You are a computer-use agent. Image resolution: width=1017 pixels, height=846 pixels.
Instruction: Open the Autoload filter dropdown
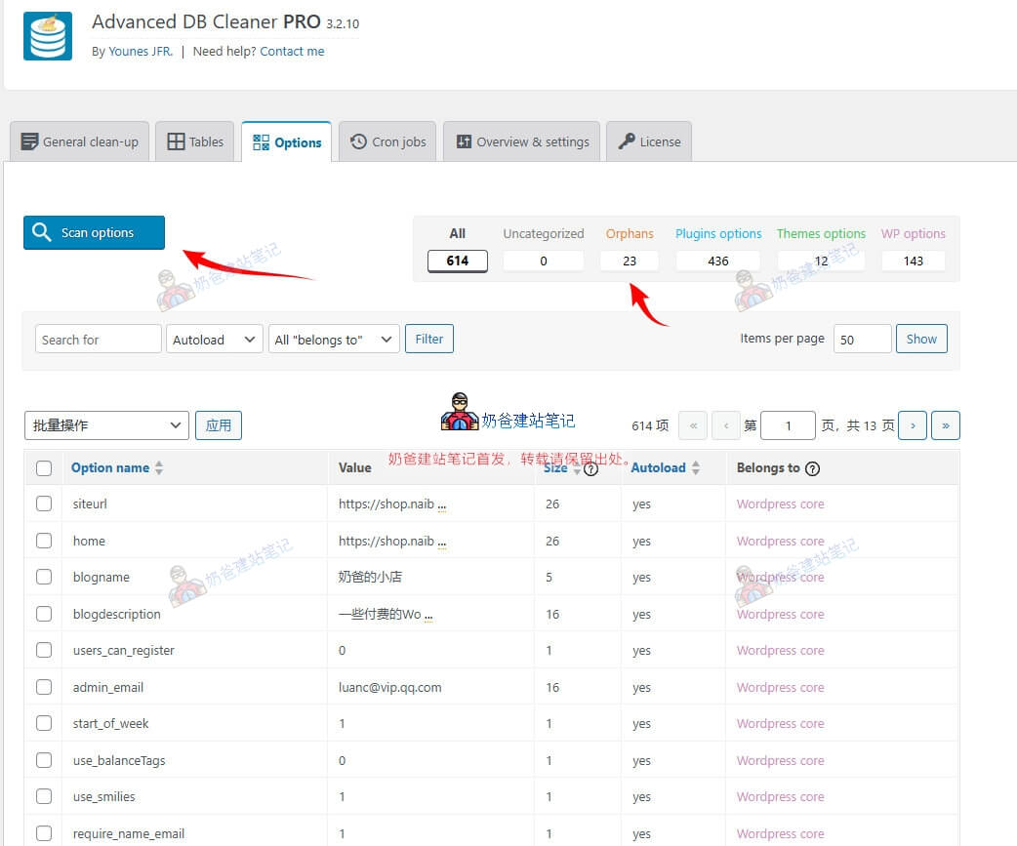pos(215,340)
